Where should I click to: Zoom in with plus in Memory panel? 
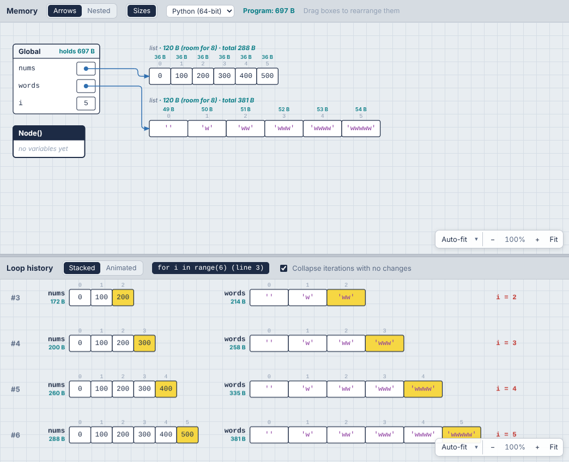(537, 240)
